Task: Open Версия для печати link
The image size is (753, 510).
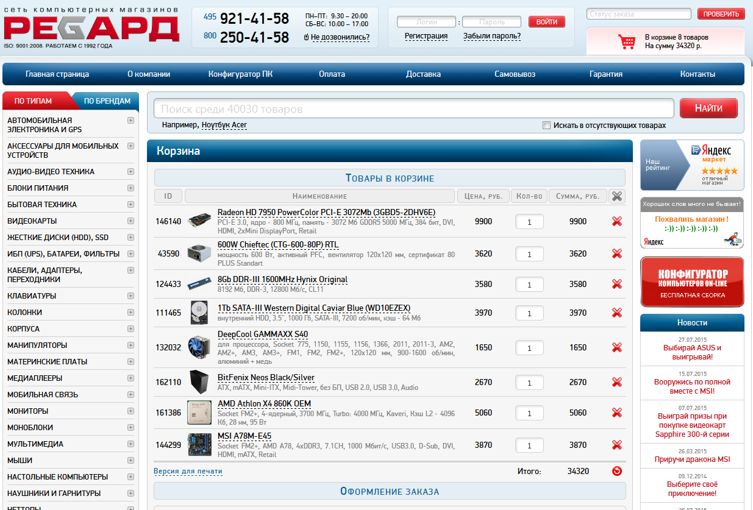Action: coord(188,472)
